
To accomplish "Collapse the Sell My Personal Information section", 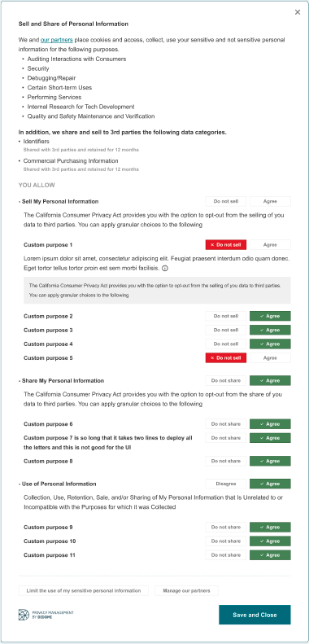I will (59, 202).
